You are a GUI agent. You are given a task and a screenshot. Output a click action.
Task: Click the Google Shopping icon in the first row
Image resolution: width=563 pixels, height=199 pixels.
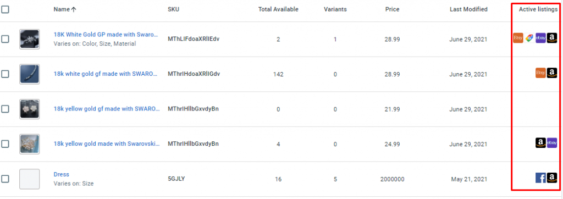(529, 38)
